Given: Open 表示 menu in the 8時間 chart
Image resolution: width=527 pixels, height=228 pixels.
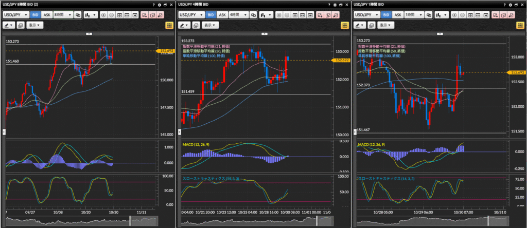Looking at the screenshot, I should point(34,25).
